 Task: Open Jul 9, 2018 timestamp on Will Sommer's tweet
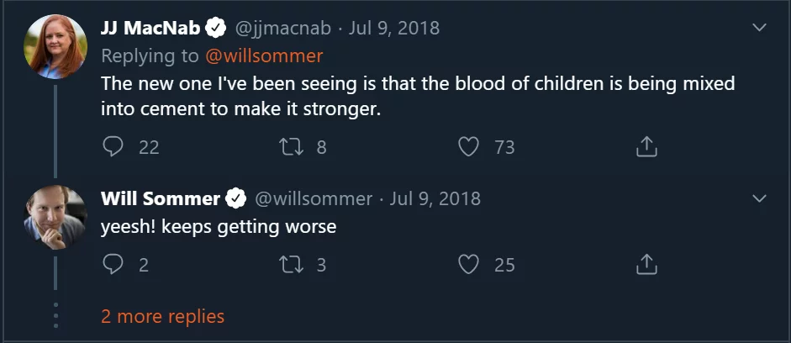[x=435, y=198]
